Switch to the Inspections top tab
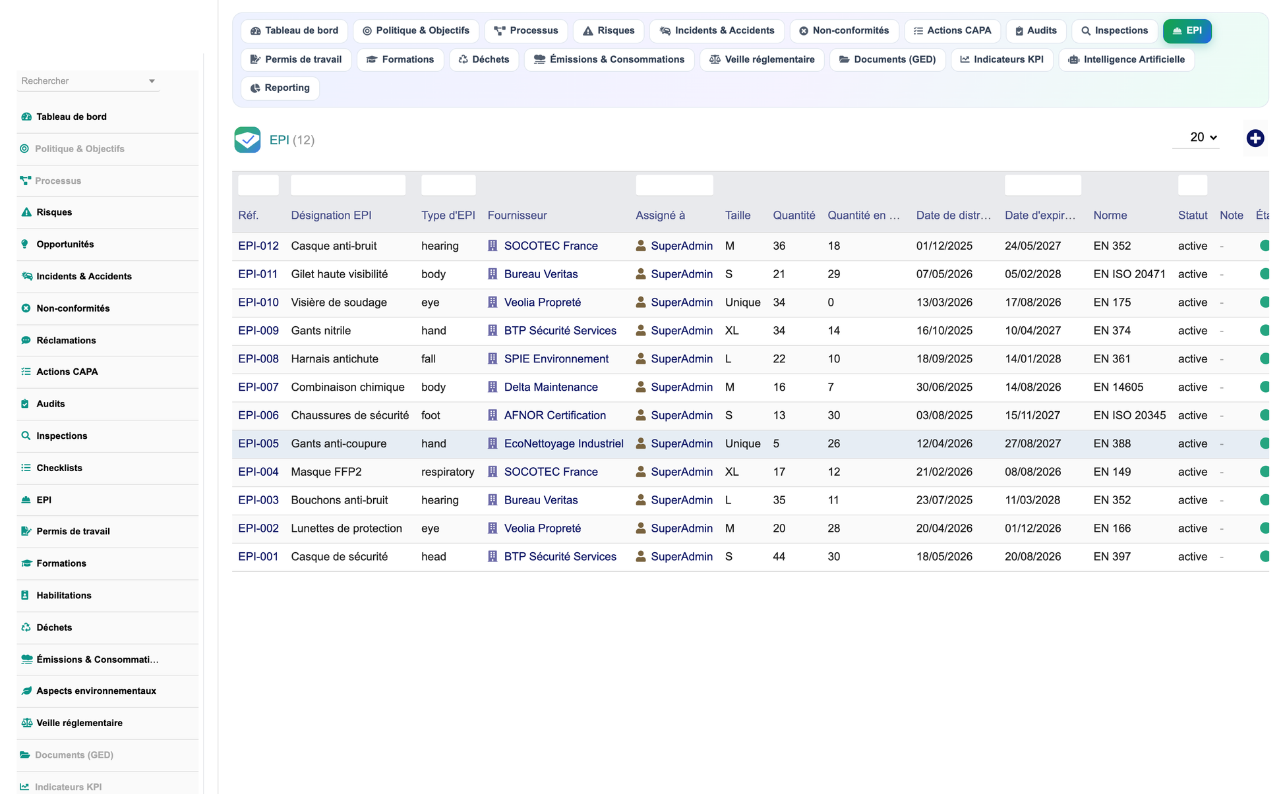 1114,31
